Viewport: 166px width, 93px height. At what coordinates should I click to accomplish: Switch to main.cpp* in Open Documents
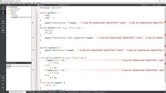(9, 65)
